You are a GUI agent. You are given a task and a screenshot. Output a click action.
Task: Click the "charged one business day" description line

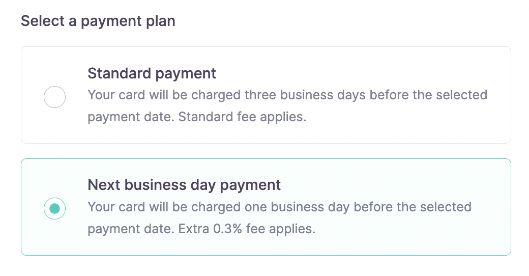(279, 207)
